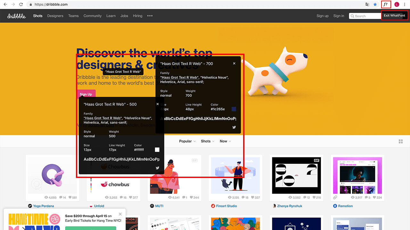410x230 pixels.
Task: Close the weight 700 font panel
Action: pyautogui.click(x=234, y=64)
